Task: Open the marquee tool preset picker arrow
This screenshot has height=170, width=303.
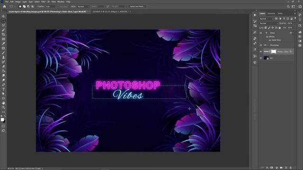Action: click(x=15, y=7)
